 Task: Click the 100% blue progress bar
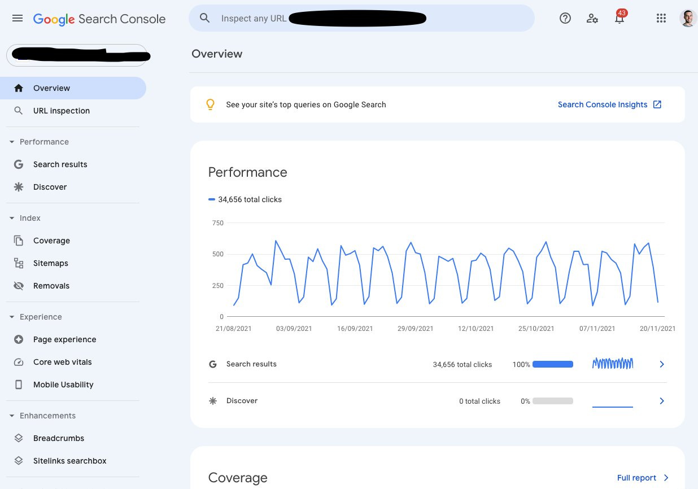pyautogui.click(x=553, y=364)
